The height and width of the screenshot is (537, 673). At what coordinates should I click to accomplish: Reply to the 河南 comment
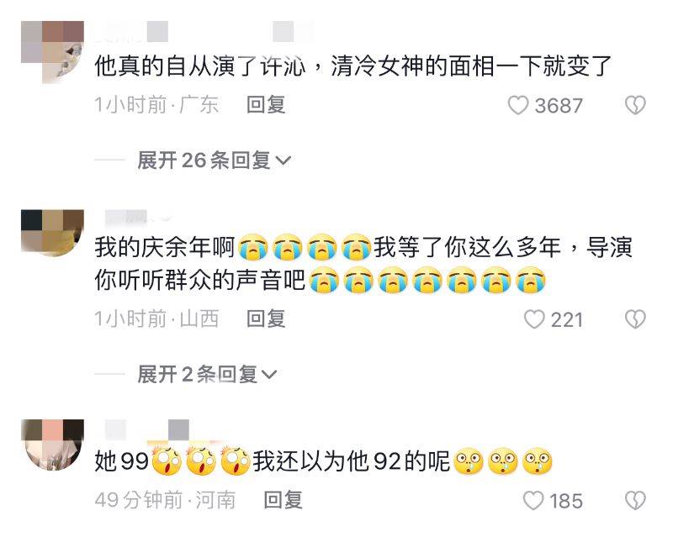tap(283, 500)
